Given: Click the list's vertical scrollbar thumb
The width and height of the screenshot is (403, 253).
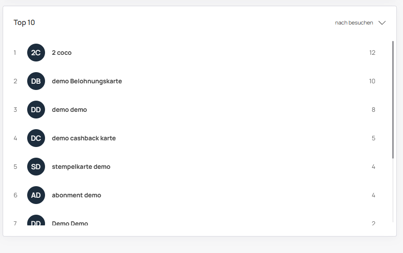Looking at the screenshot, I should [393, 99].
